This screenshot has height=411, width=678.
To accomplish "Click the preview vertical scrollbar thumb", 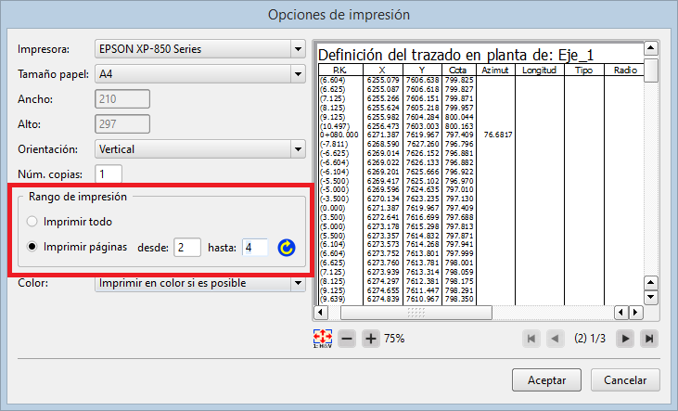I will 651,71.
